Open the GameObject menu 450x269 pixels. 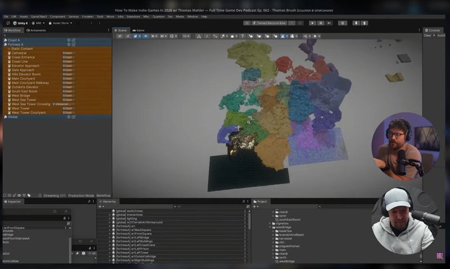coord(39,17)
